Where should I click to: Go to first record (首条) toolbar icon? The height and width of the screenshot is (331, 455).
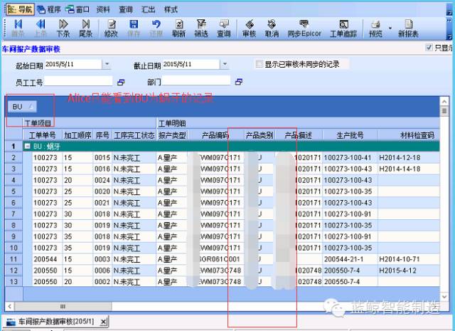click(18, 24)
